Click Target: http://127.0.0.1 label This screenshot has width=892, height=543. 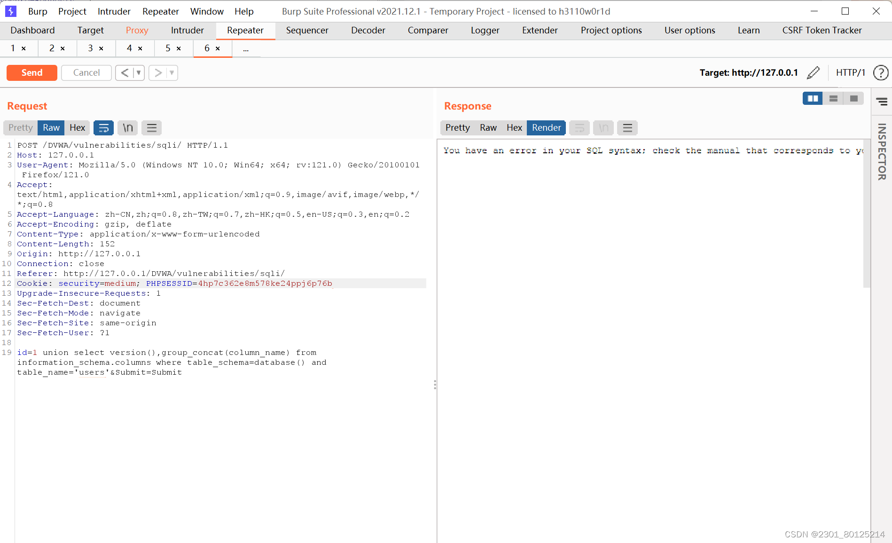(749, 72)
